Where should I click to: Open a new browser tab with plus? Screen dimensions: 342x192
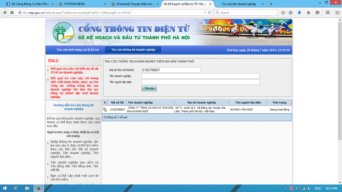tap(271, 4)
